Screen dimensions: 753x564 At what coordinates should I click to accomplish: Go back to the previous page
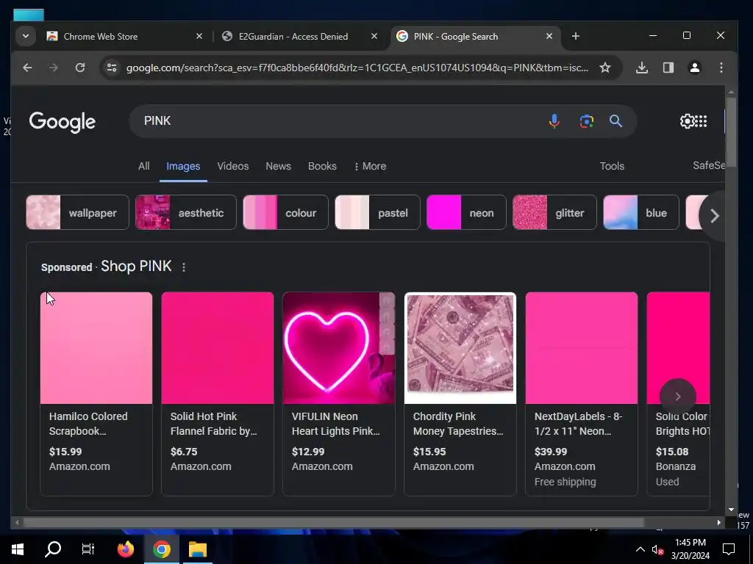click(x=27, y=68)
